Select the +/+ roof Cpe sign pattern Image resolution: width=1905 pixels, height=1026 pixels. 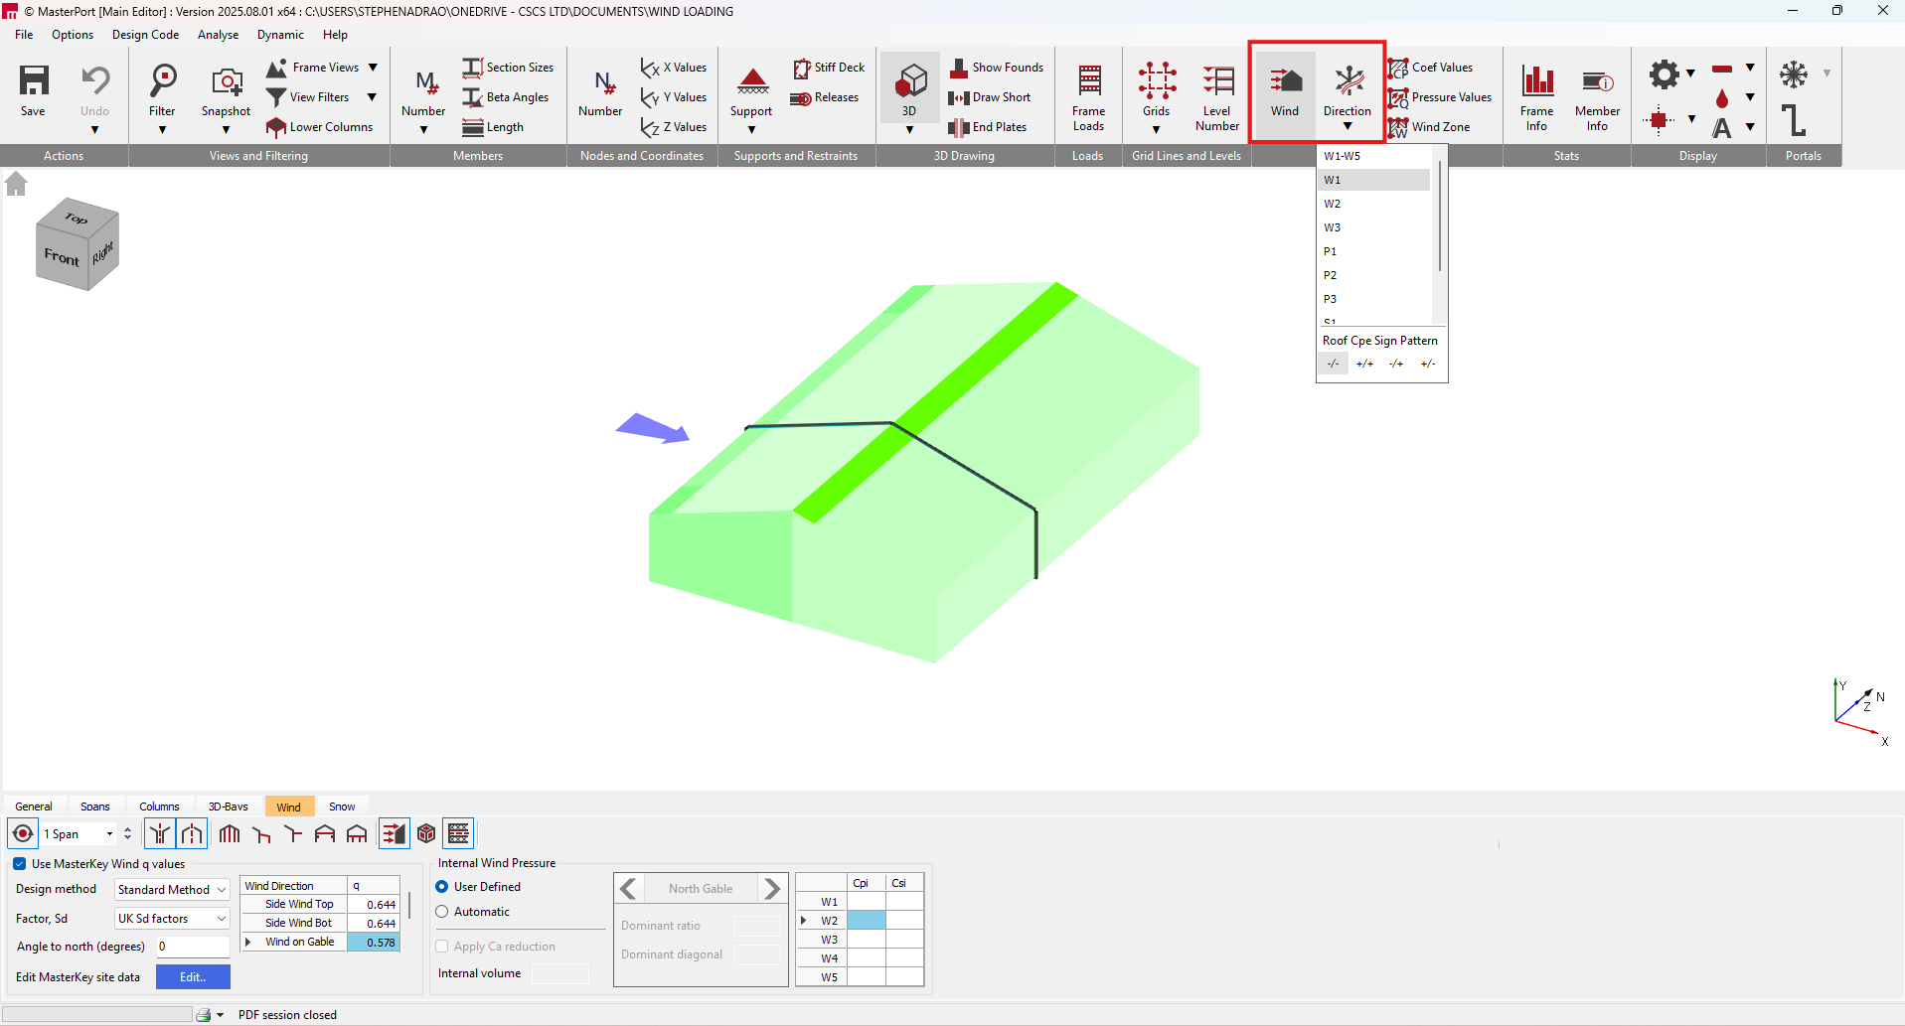(1364, 364)
